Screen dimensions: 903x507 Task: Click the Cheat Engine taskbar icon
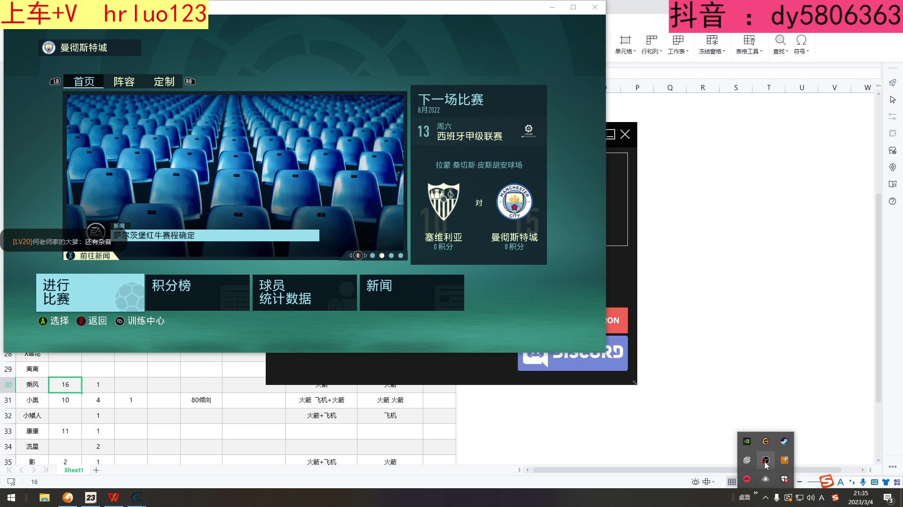137,498
